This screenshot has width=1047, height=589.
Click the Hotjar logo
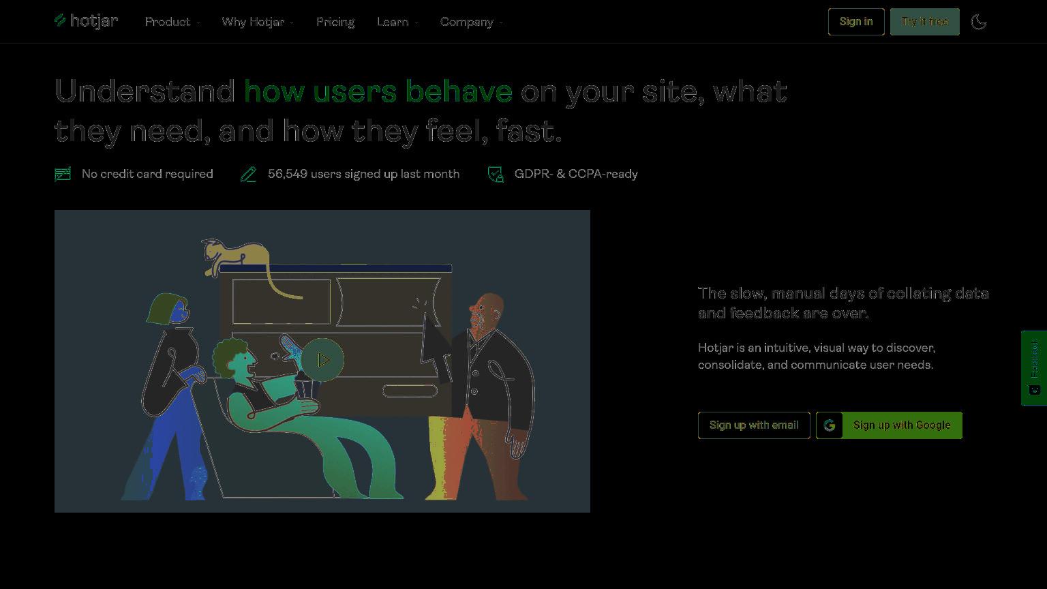click(x=87, y=21)
